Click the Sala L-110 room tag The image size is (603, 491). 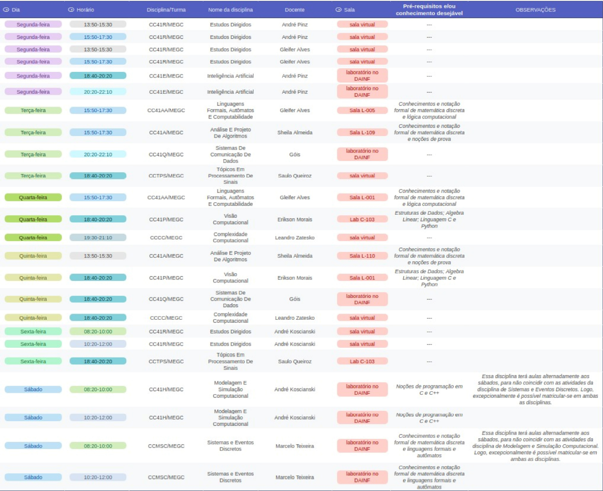tap(362, 256)
